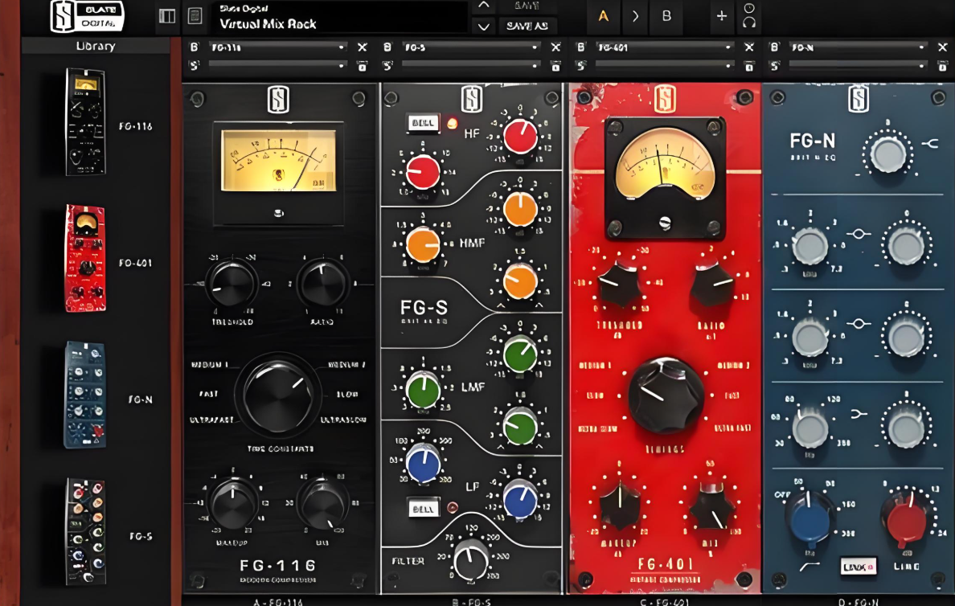Click the red Line knob on FG-N

tap(906, 519)
